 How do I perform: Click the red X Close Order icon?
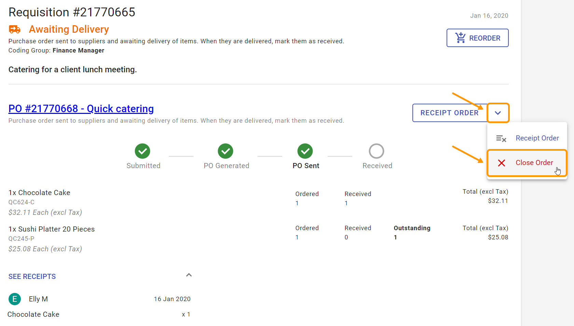[502, 163]
